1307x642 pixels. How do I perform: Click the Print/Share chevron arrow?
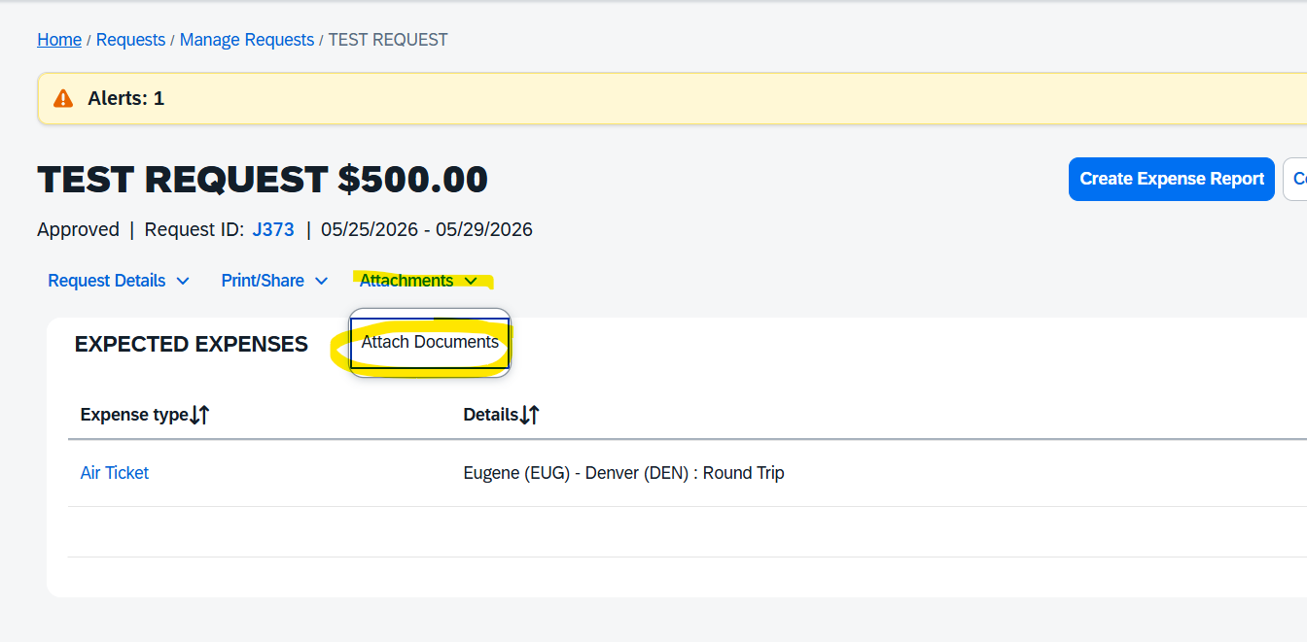tap(321, 281)
